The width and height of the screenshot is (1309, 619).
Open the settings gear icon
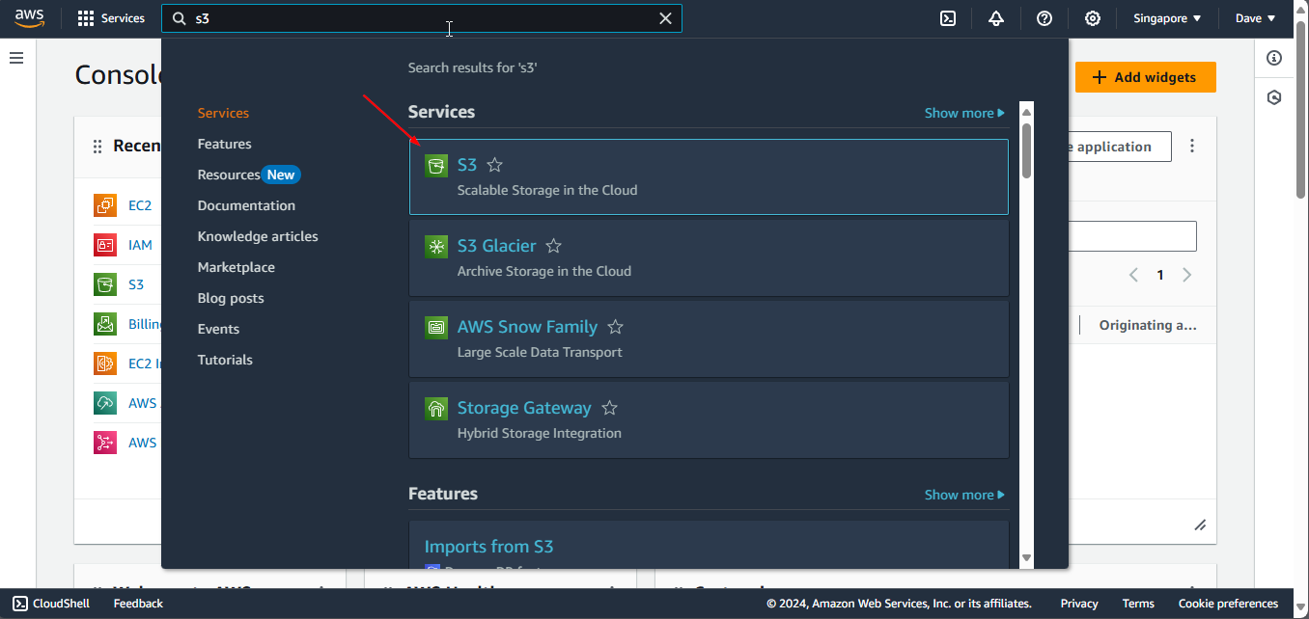(1092, 18)
